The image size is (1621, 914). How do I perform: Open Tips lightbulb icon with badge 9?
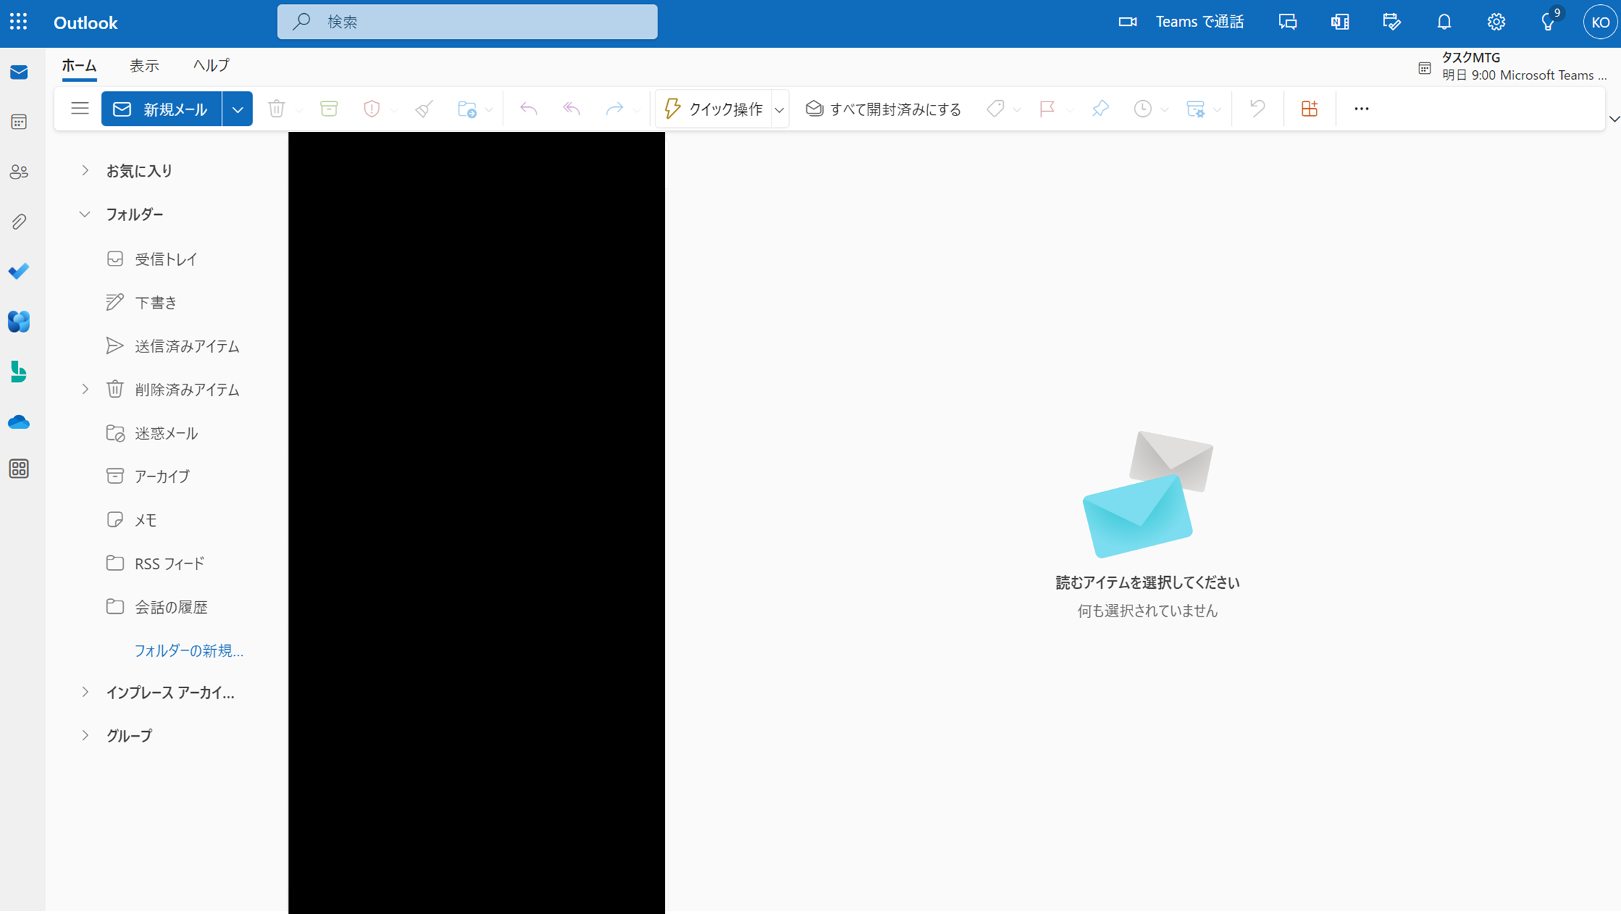[x=1549, y=22]
